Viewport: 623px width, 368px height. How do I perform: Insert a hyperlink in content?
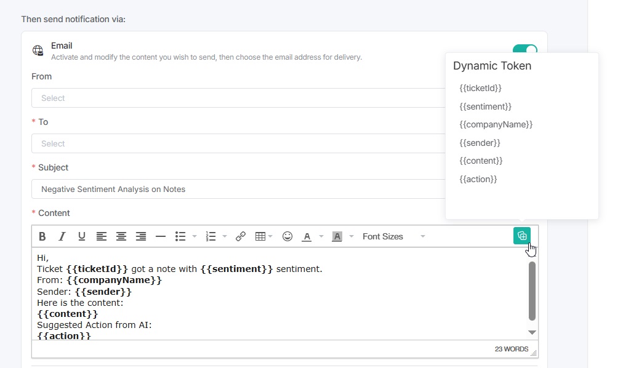(241, 236)
